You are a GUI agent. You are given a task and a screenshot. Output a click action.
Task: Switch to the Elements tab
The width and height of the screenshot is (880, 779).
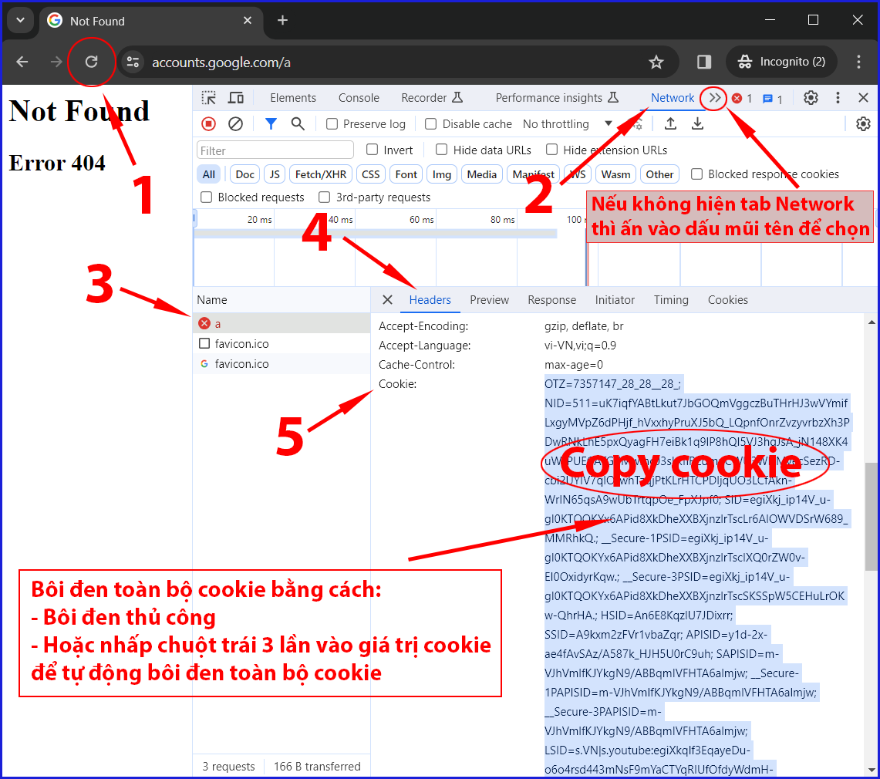click(x=293, y=98)
